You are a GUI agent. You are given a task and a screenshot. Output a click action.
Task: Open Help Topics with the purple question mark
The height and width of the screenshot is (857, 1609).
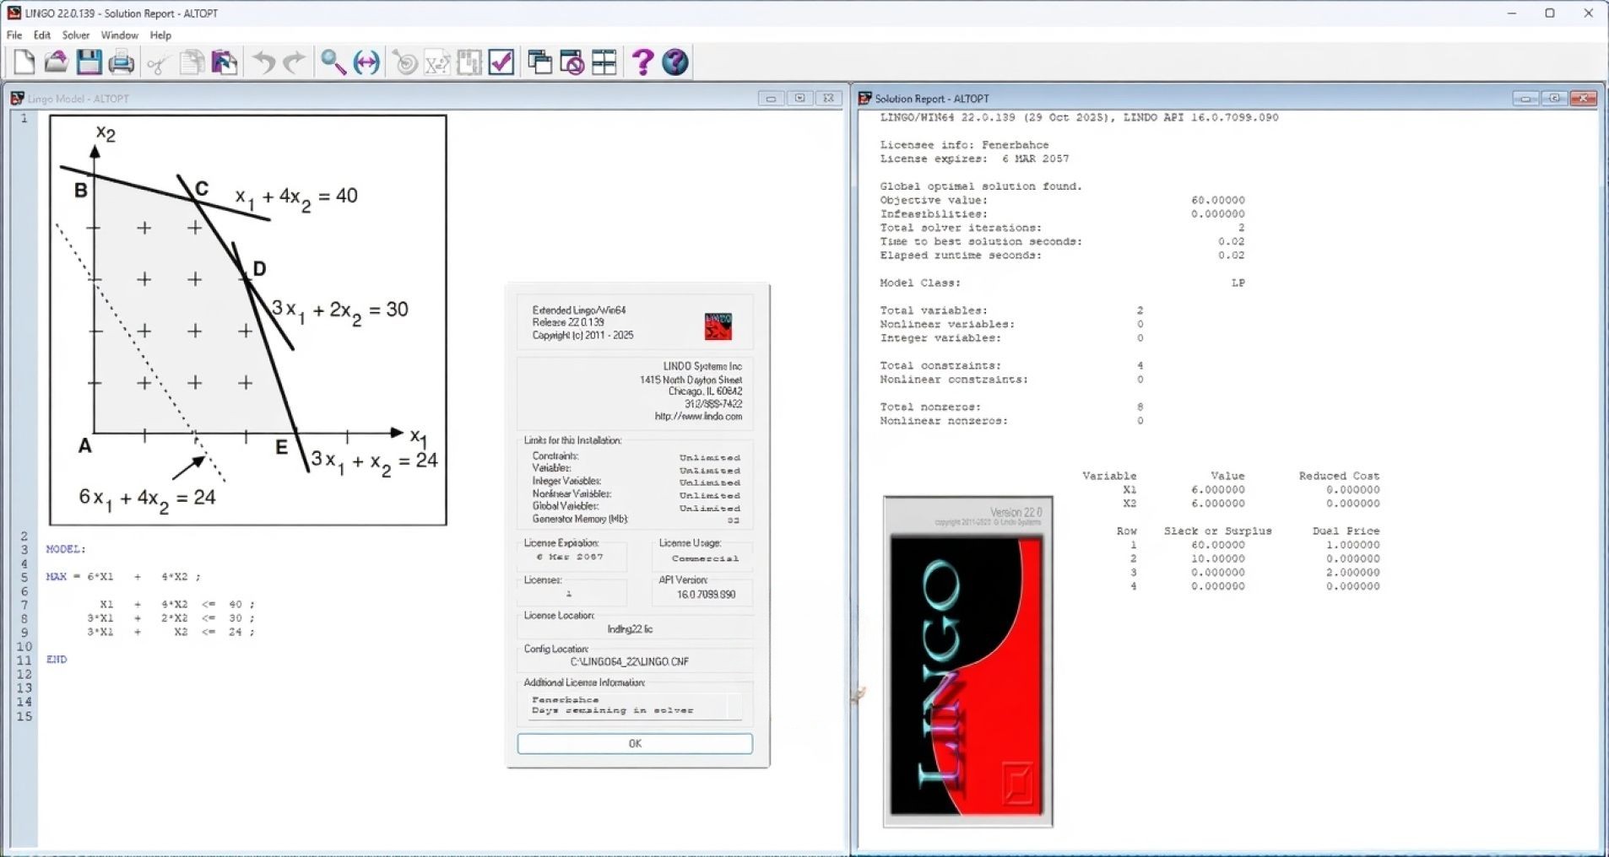pyautogui.click(x=642, y=62)
